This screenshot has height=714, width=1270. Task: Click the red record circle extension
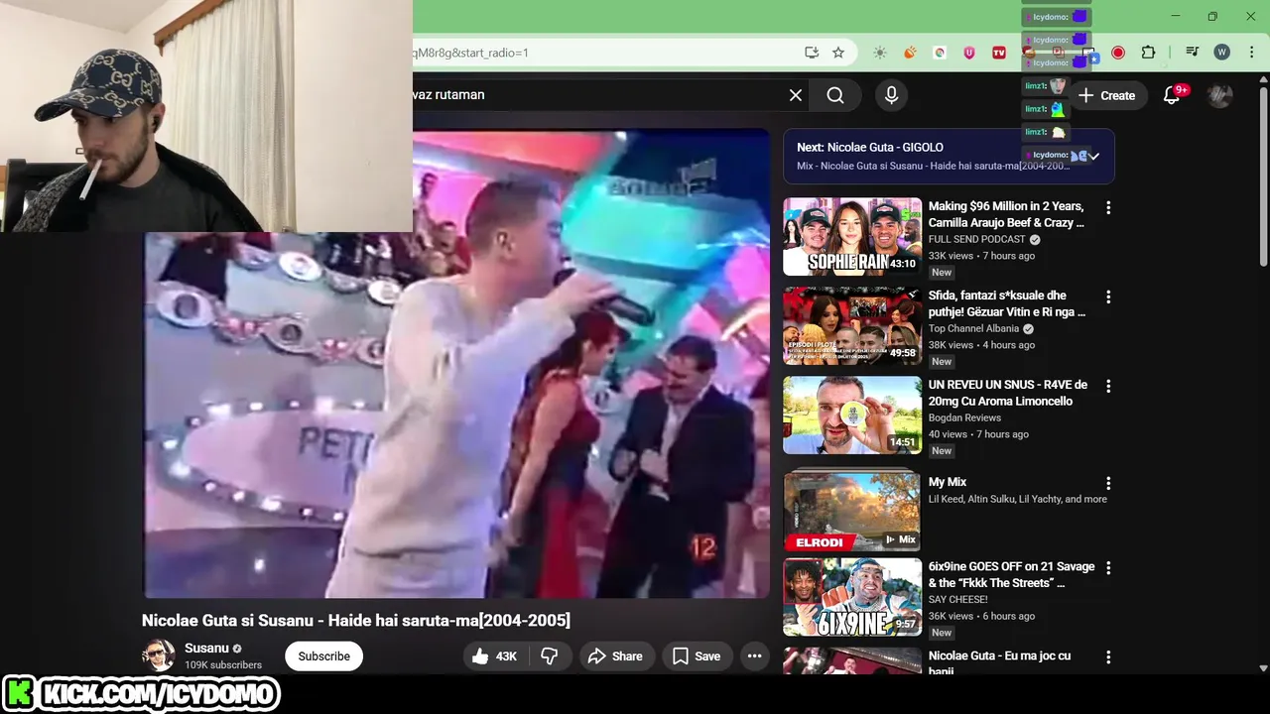tap(1118, 53)
